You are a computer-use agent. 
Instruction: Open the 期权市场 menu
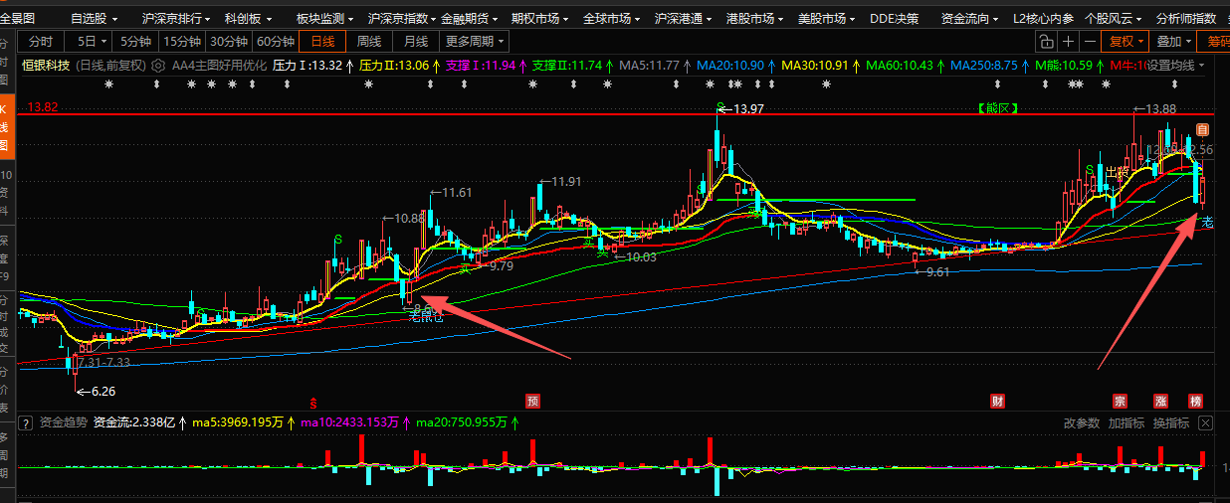click(x=539, y=18)
